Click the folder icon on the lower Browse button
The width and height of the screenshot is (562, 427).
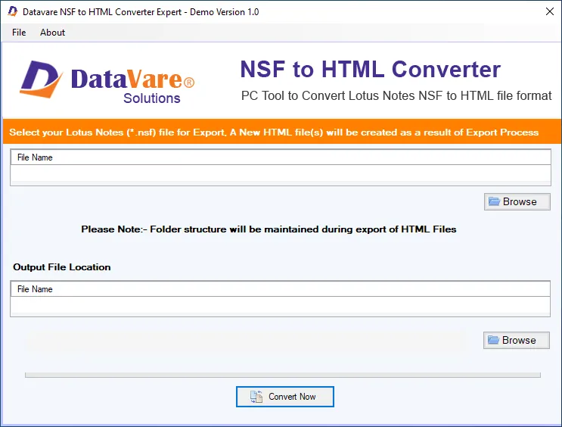pos(493,340)
